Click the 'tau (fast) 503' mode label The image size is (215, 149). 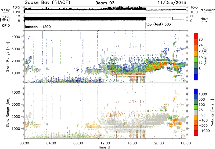[159, 24]
